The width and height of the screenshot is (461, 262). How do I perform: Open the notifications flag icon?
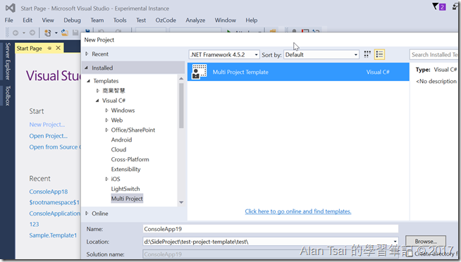(x=435, y=6)
